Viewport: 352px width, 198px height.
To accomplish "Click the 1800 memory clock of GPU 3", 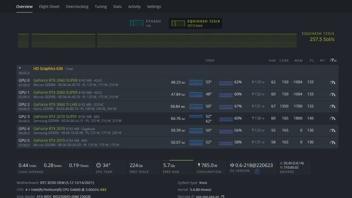I will tap(298, 118).
